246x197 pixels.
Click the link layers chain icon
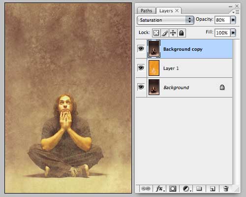[146, 189]
